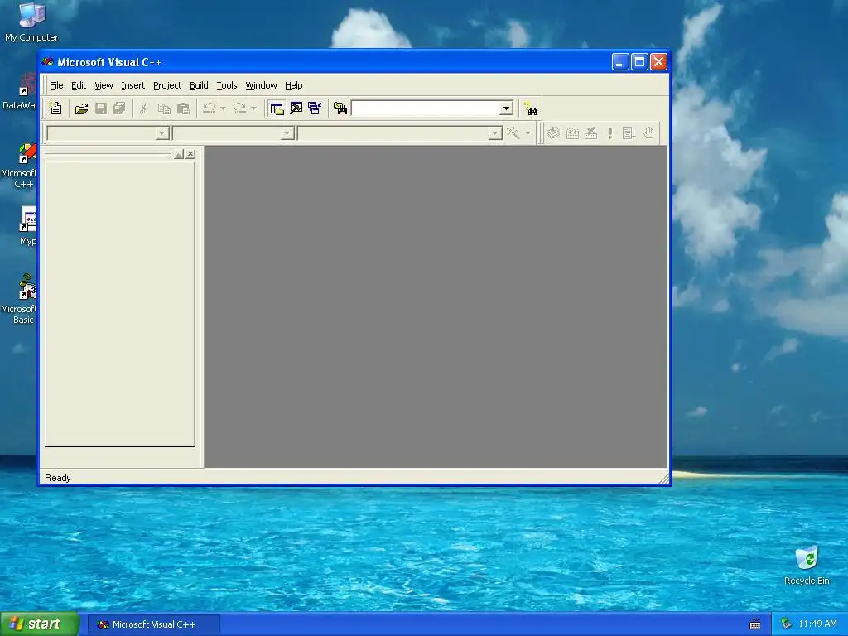Click the Save floppy disk icon
The width and height of the screenshot is (848, 636).
point(100,108)
